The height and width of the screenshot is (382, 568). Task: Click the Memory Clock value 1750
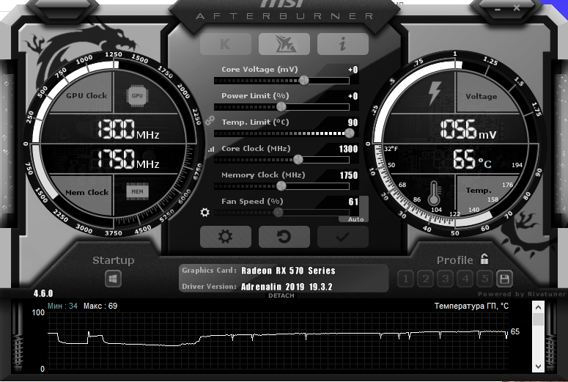point(348,175)
